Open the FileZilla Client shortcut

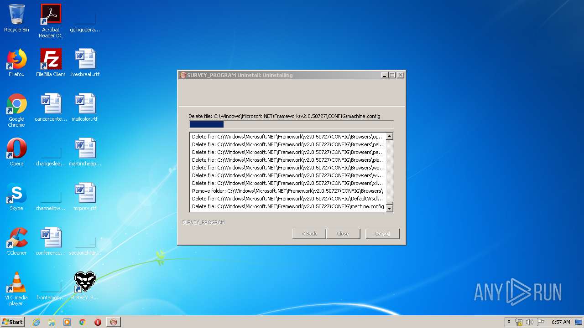pyautogui.click(x=51, y=63)
